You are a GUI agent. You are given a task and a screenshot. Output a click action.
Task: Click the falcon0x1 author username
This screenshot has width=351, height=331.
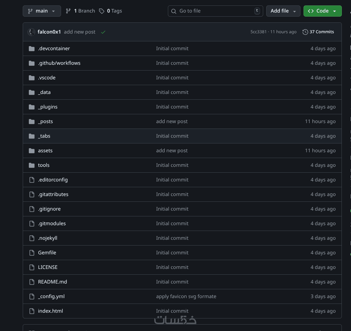click(49, 32)
